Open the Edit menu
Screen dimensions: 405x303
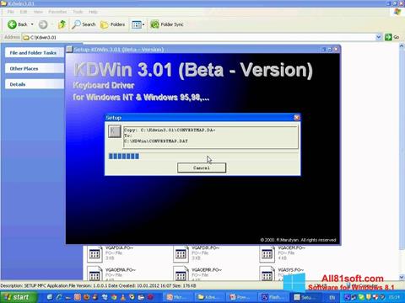(24, 12)
